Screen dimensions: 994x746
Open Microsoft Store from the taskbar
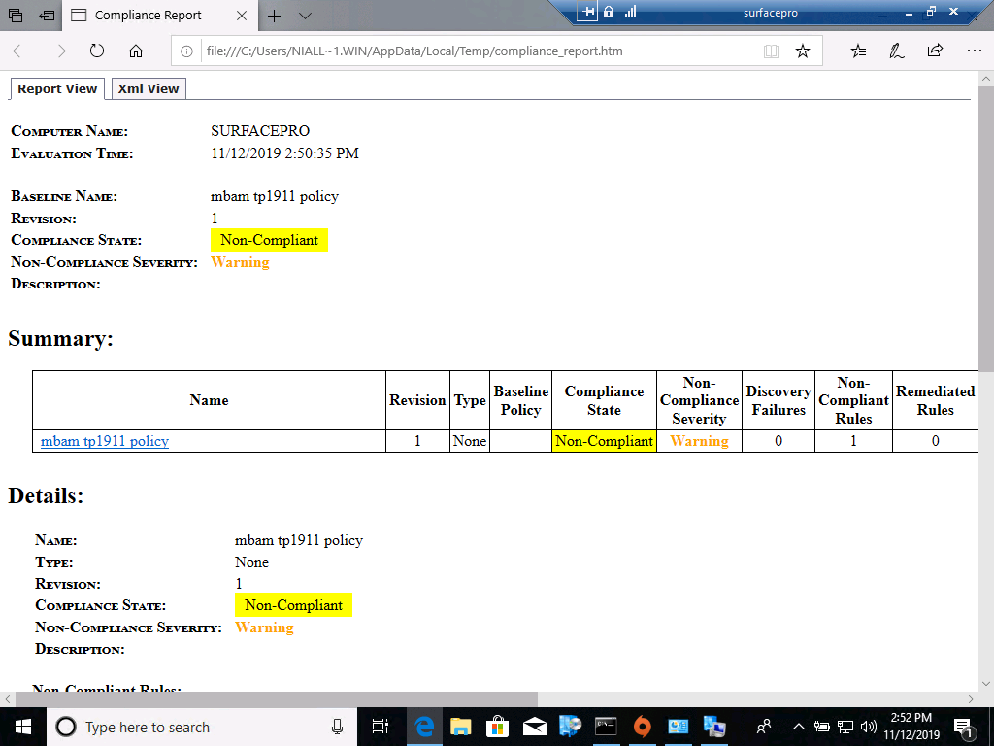[498, 727]
